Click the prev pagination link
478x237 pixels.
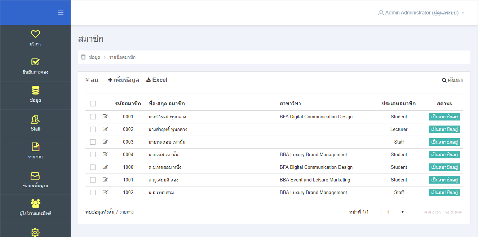(433, 212)
